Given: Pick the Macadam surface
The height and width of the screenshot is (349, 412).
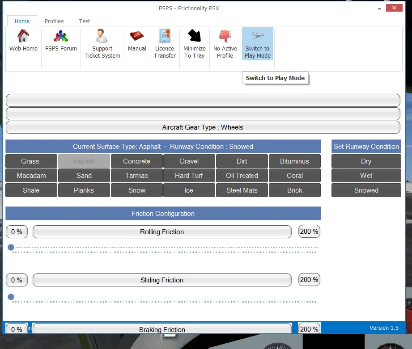Looking at the screenshot, I should pyautogui.click(x=31, y=176).
